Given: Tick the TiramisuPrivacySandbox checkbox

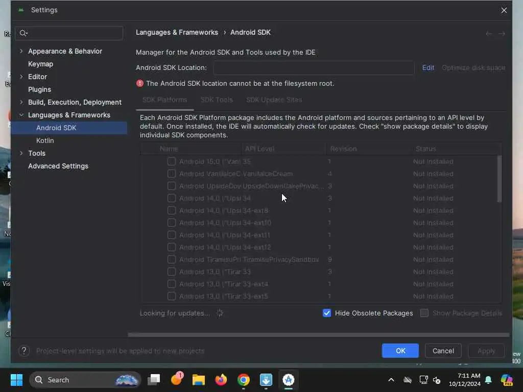Looking at the screenshot, I should (172, 259).
